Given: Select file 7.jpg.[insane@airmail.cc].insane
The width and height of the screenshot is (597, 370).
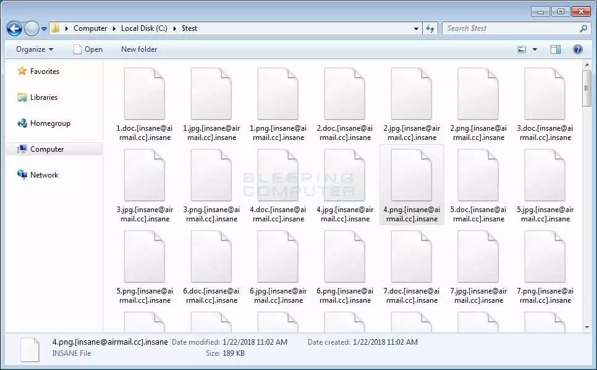Looking at the screenshot, I should [478, 266].
